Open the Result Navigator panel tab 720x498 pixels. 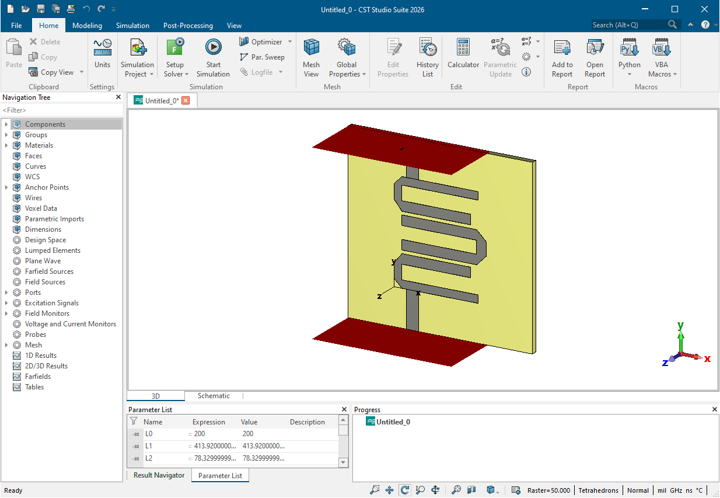[159, 475]
